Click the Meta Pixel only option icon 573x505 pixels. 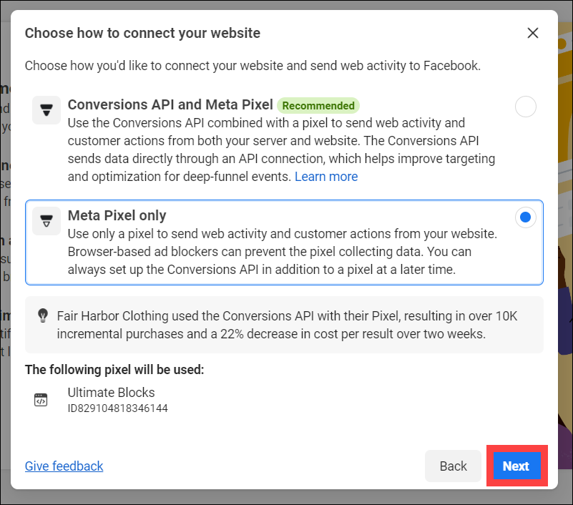[46, 221]
